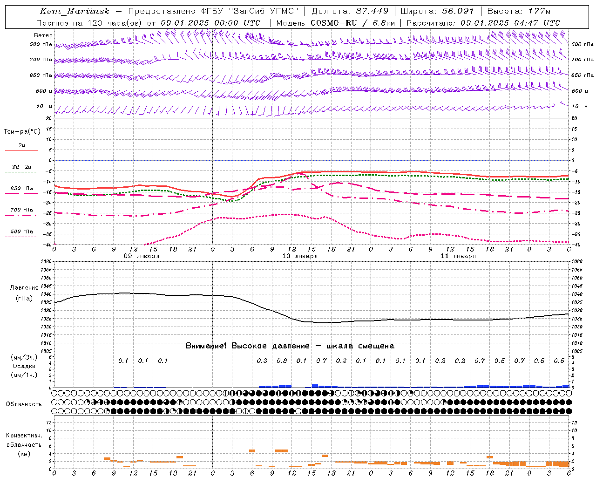Click the Тем-ра(°C) temperature panel label
Image resolution: width=596 pixels, height=477 pixels.
pyautogui.click(x=22, y=132)
